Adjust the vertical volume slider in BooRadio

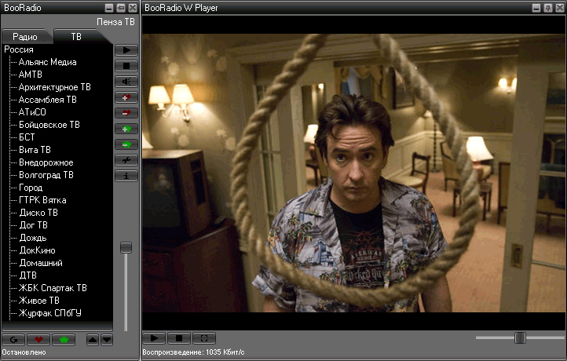click(x=126, y=247)
